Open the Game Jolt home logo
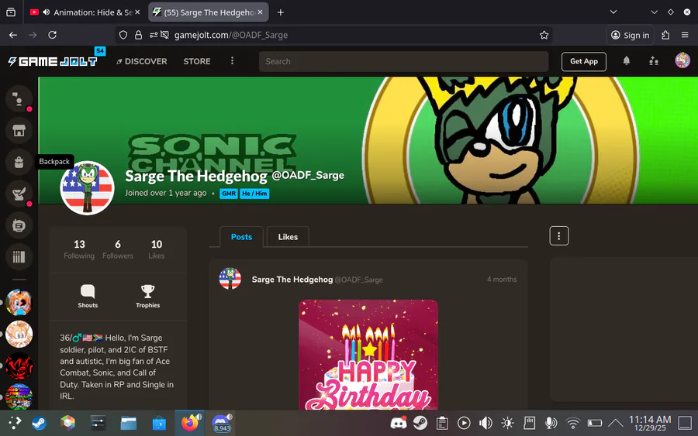The width and height of the screenshot is (698, 436). 53,61
